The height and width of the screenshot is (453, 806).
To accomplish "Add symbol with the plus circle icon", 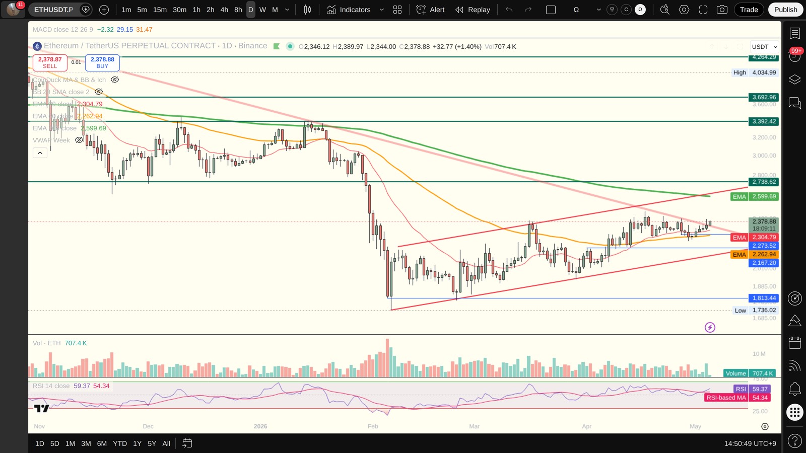I will coord(104,10).
